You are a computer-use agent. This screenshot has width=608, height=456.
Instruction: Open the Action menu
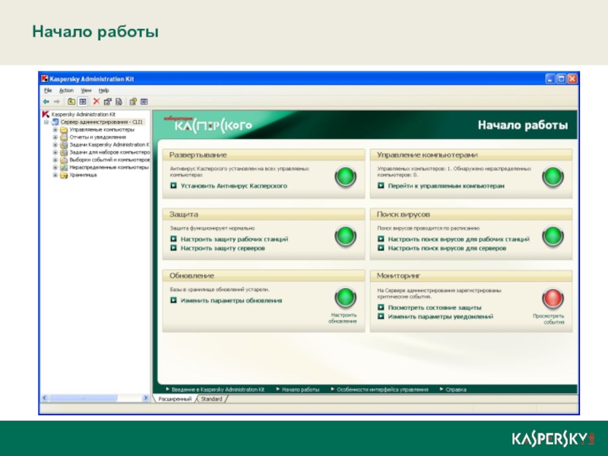coord(67,90)
